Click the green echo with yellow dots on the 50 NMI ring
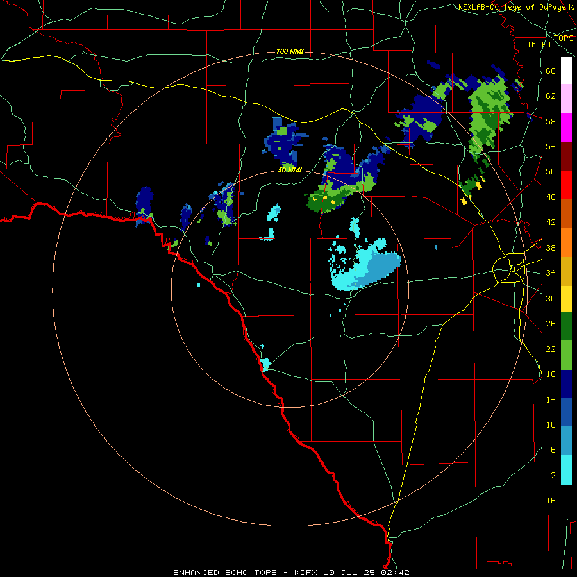 tap(340, 193)
